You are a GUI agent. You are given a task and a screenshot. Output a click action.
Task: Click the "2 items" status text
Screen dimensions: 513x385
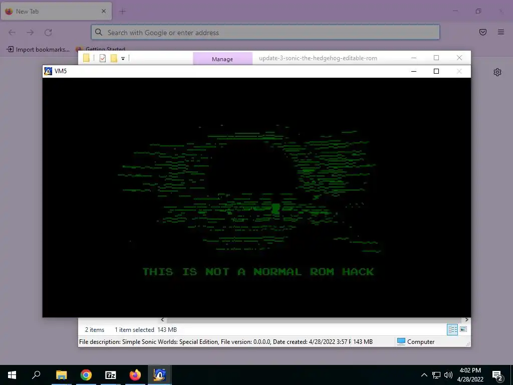click(95, 330)
